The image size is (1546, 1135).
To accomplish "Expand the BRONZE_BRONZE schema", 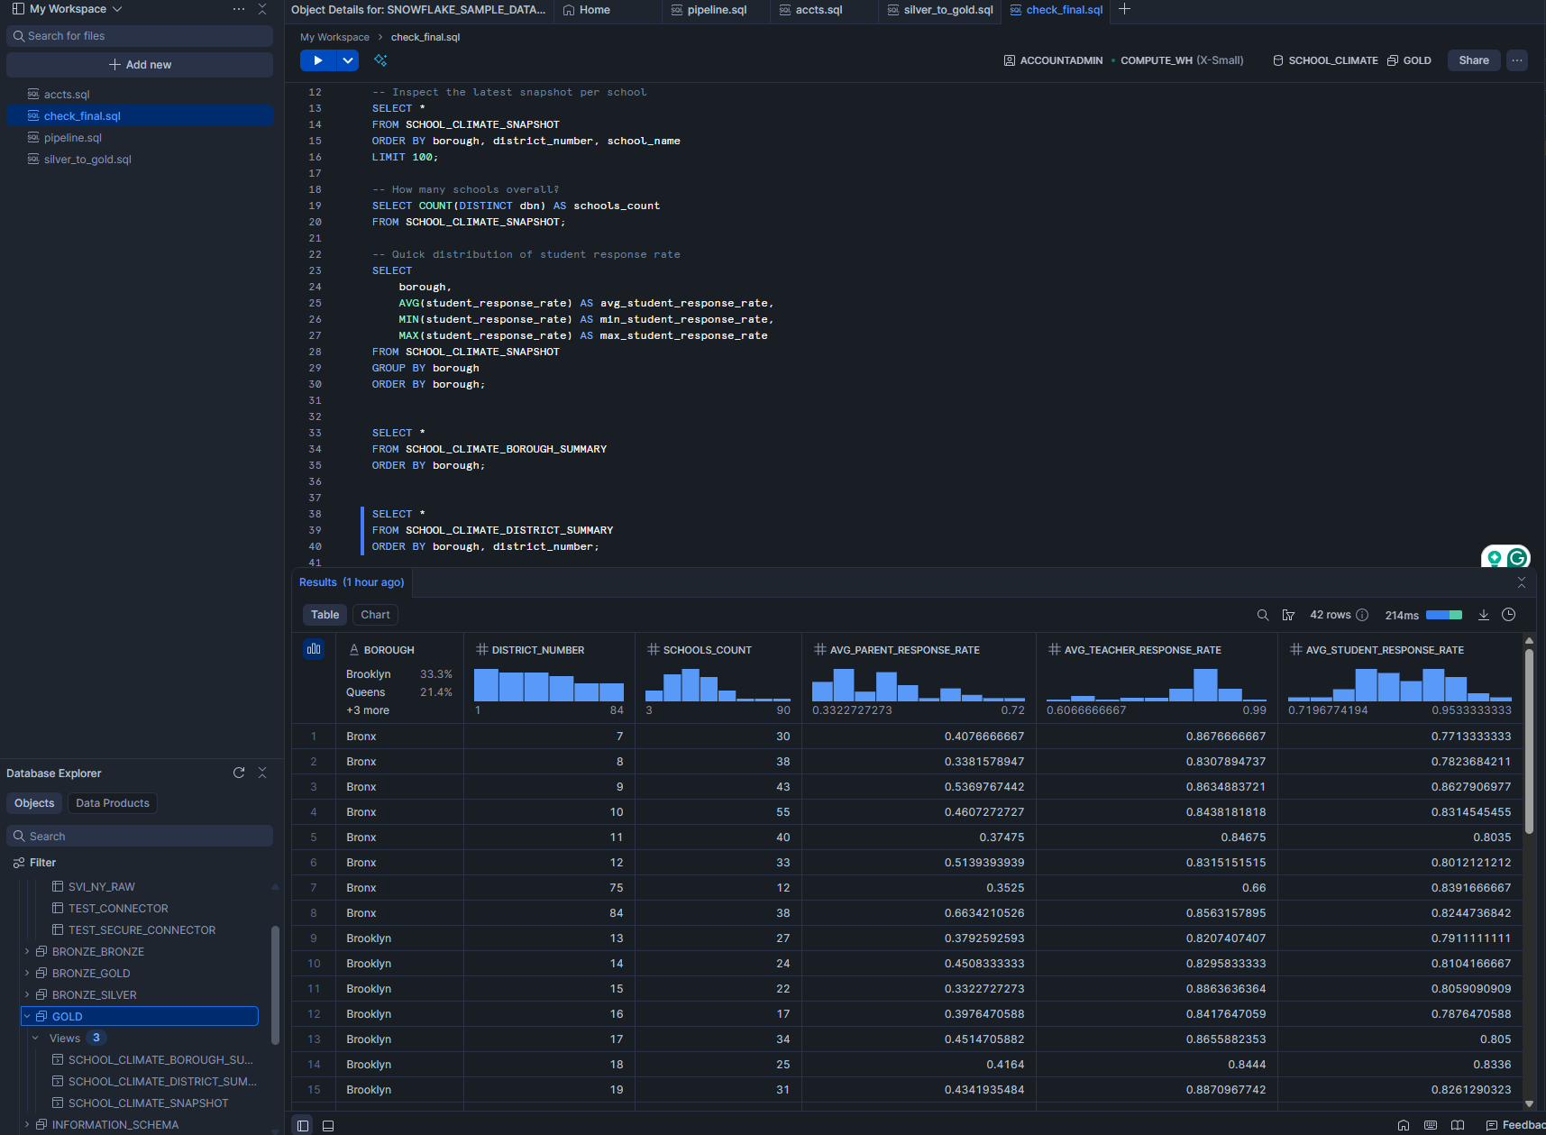I will (x=27, y=952).
